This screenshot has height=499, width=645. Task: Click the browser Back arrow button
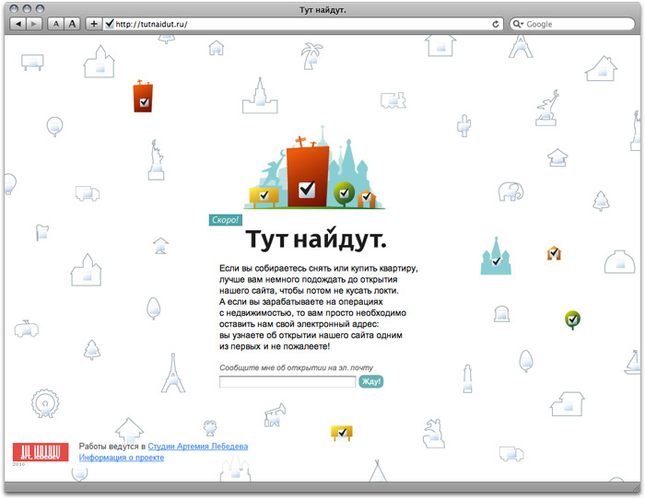tap(18, 24)
